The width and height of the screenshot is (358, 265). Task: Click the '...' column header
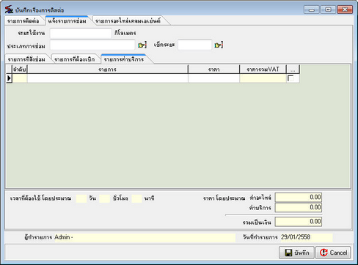293,70
